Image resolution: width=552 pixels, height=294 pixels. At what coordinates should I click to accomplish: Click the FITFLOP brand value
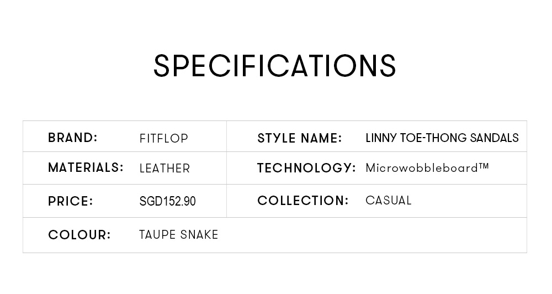[164, 138]
